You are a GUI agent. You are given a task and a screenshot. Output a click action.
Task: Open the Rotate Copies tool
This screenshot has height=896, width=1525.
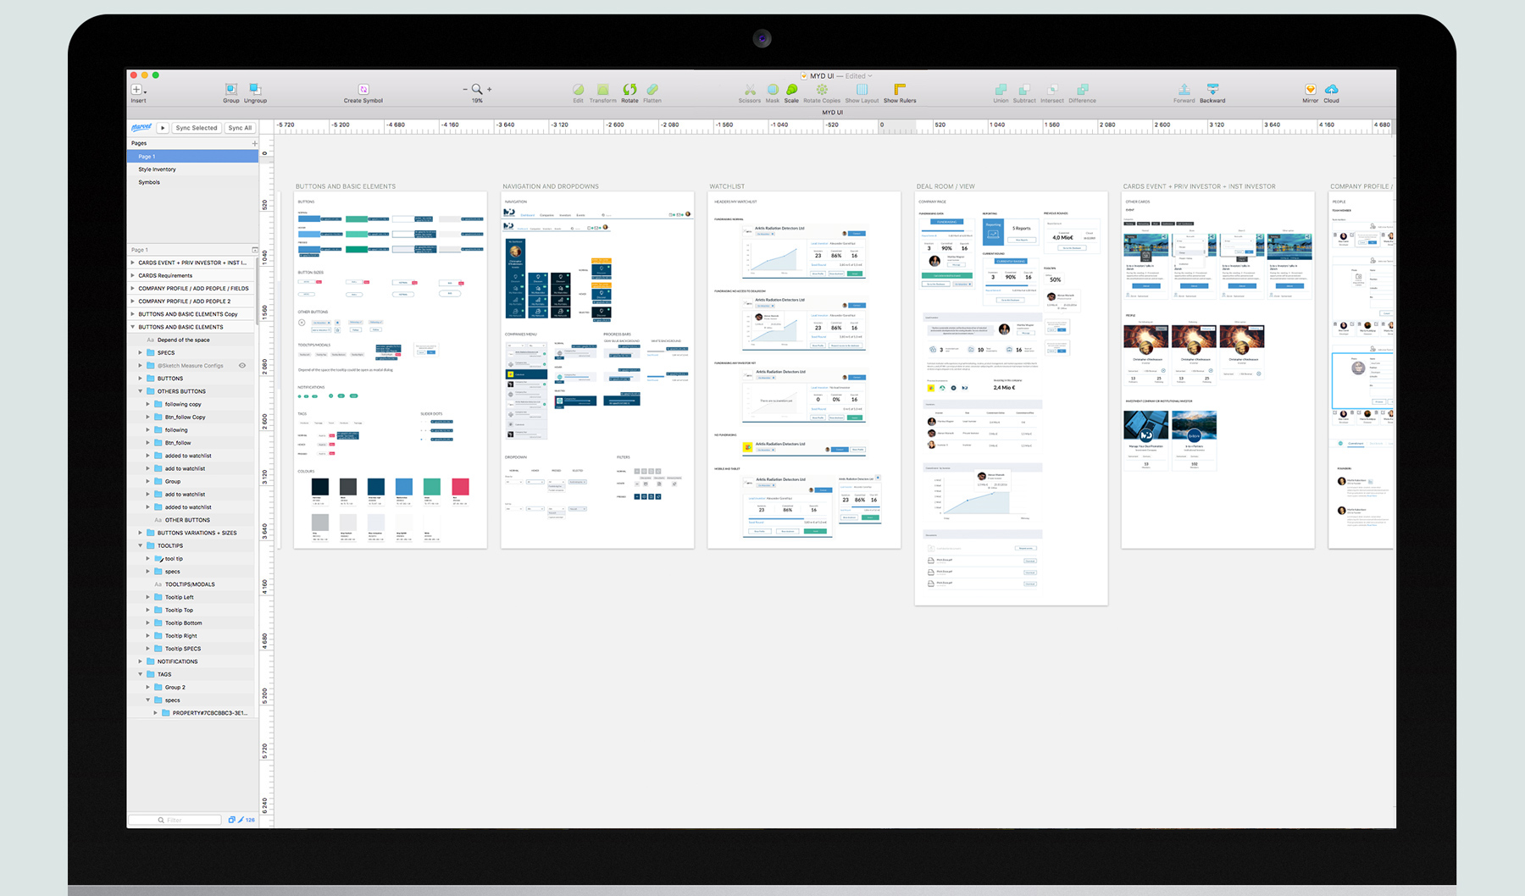822,89
